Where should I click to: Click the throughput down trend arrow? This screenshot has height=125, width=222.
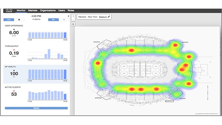[x=14, y=50]
